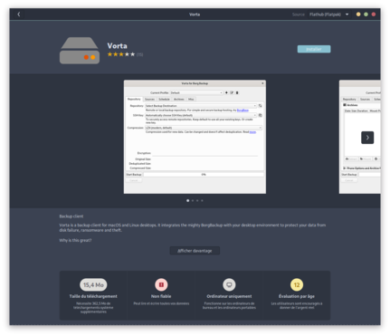Click the 15,4 Mo download size badge
Viewport: 390px width, 336px height.
(x=93, y=284)
